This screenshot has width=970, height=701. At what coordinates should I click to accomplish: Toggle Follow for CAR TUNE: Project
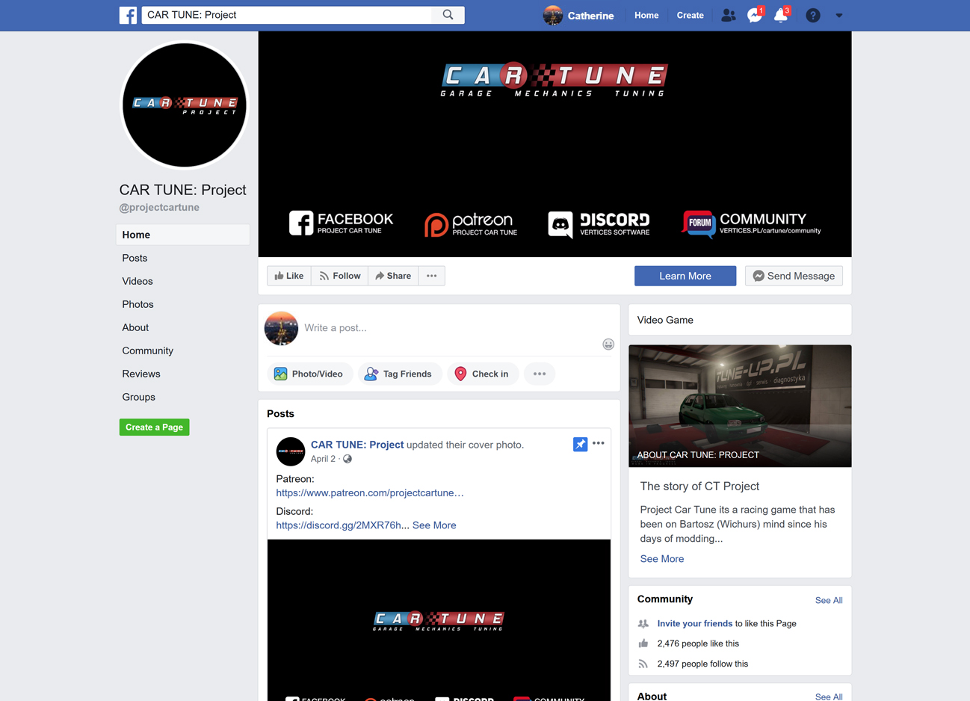click(x=340, y=276)
